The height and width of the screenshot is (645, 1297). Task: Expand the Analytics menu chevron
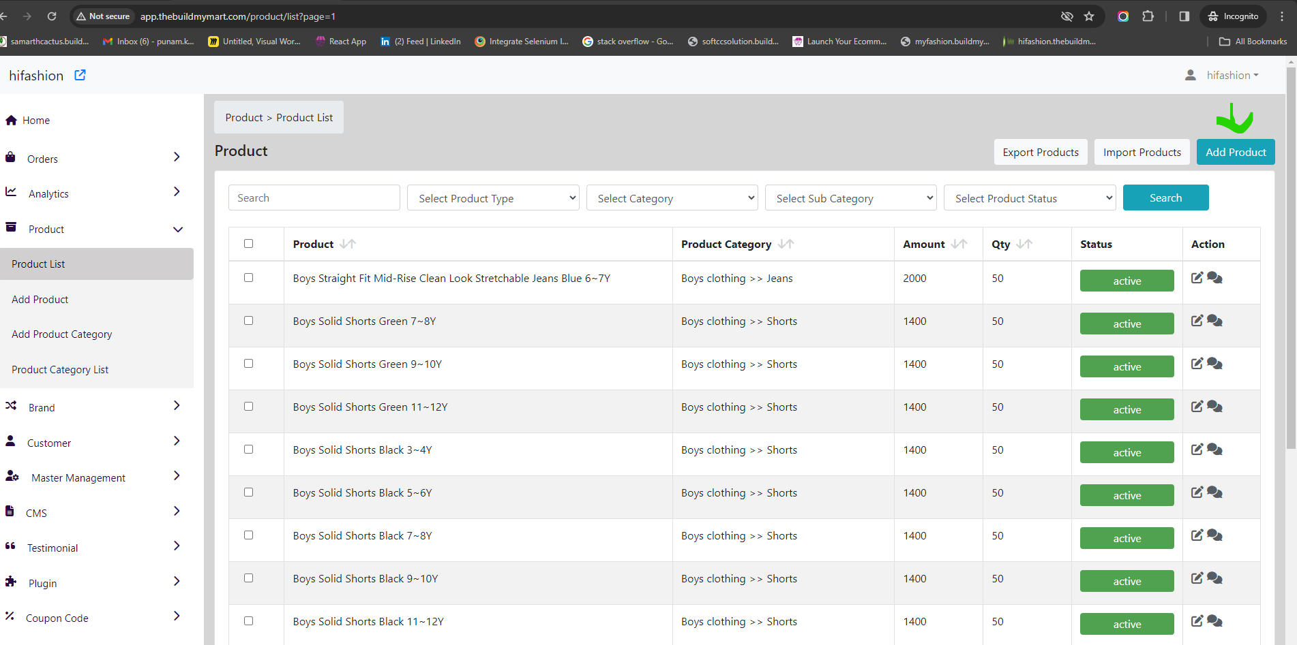[177, 192]
